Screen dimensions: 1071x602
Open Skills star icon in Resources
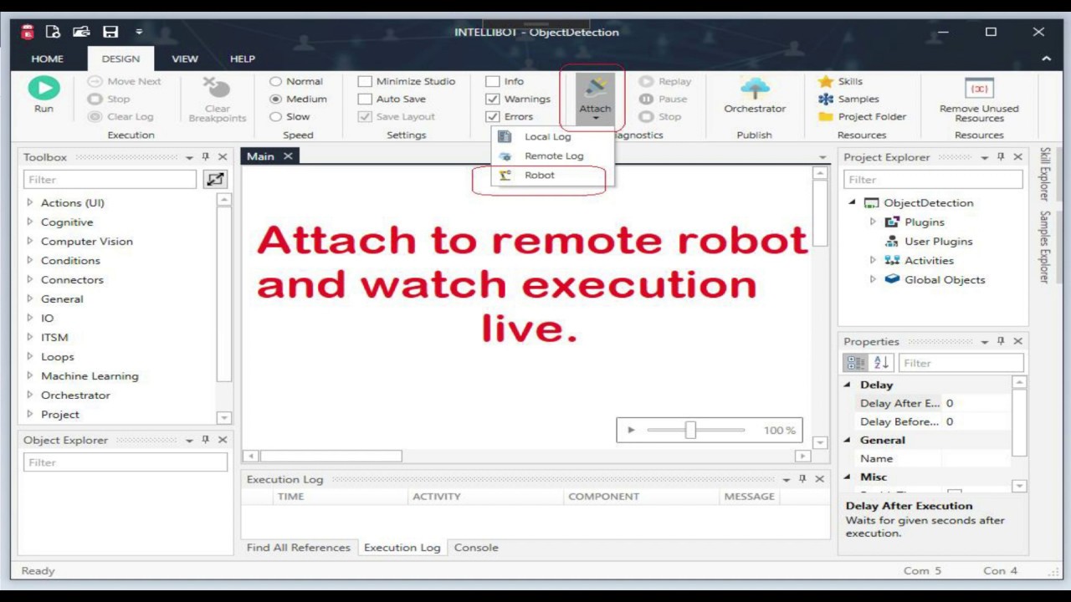point(826,81)
